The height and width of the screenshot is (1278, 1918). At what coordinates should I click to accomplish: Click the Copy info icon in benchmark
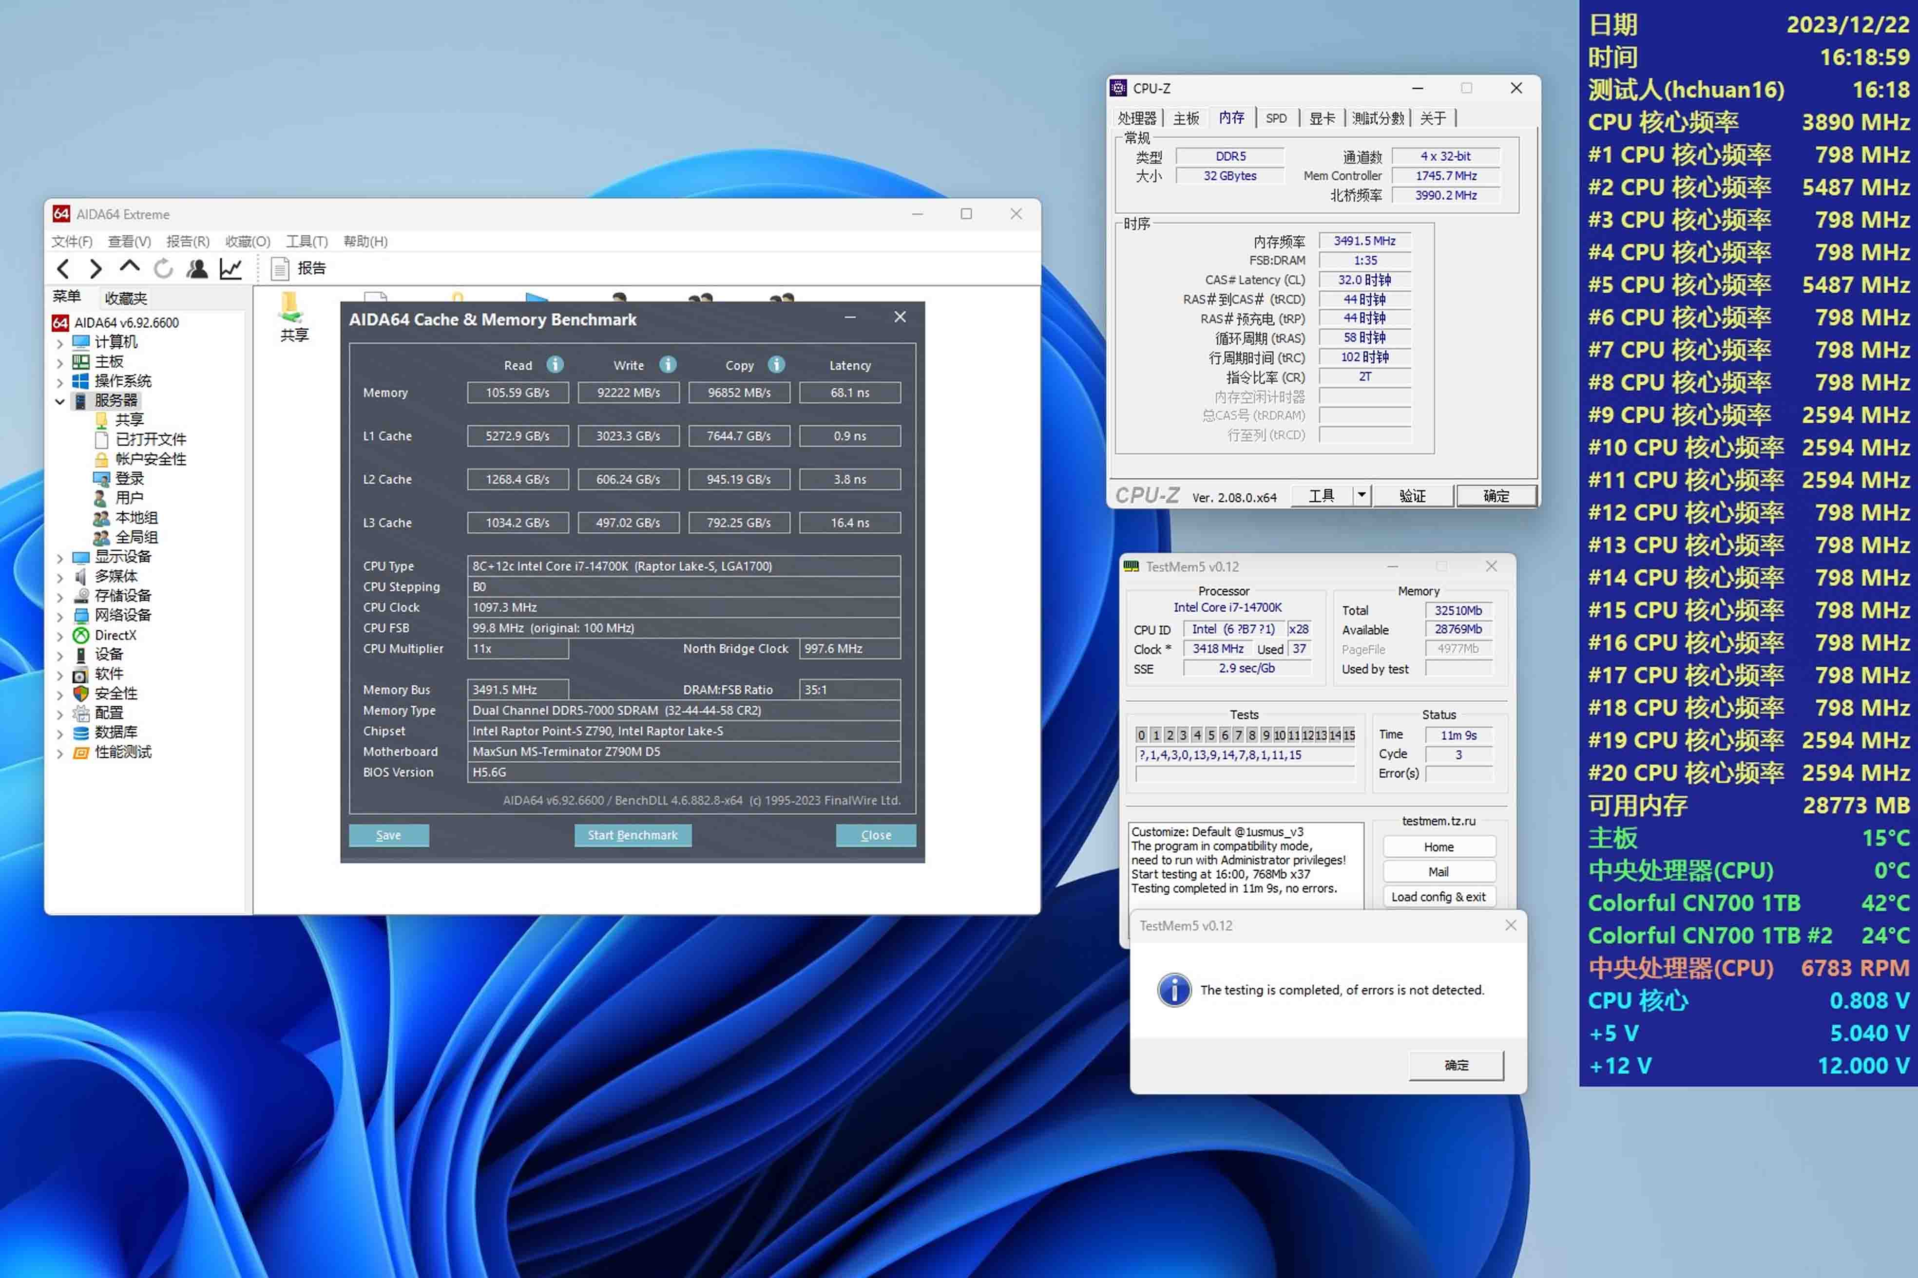[x=776, y=364]
